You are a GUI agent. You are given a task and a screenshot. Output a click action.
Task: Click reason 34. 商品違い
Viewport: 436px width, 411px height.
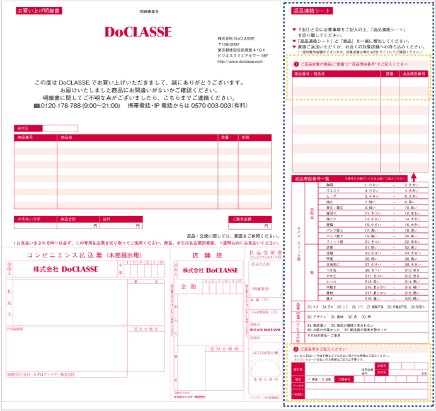317,325
